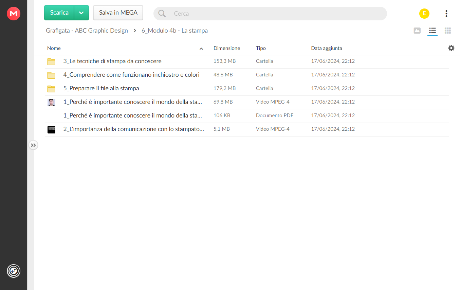
Task: Select list view layout
Action: click(432, 31)
